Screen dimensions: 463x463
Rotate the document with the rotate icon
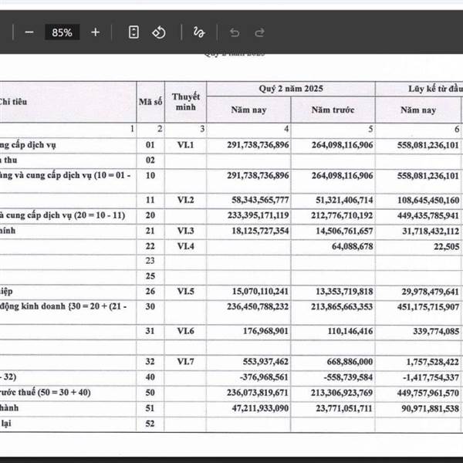point(159,32)
